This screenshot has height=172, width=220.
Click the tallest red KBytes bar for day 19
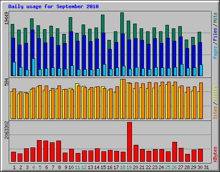pos(129,142)
